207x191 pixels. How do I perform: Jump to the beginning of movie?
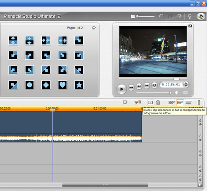tap(131, 88)
